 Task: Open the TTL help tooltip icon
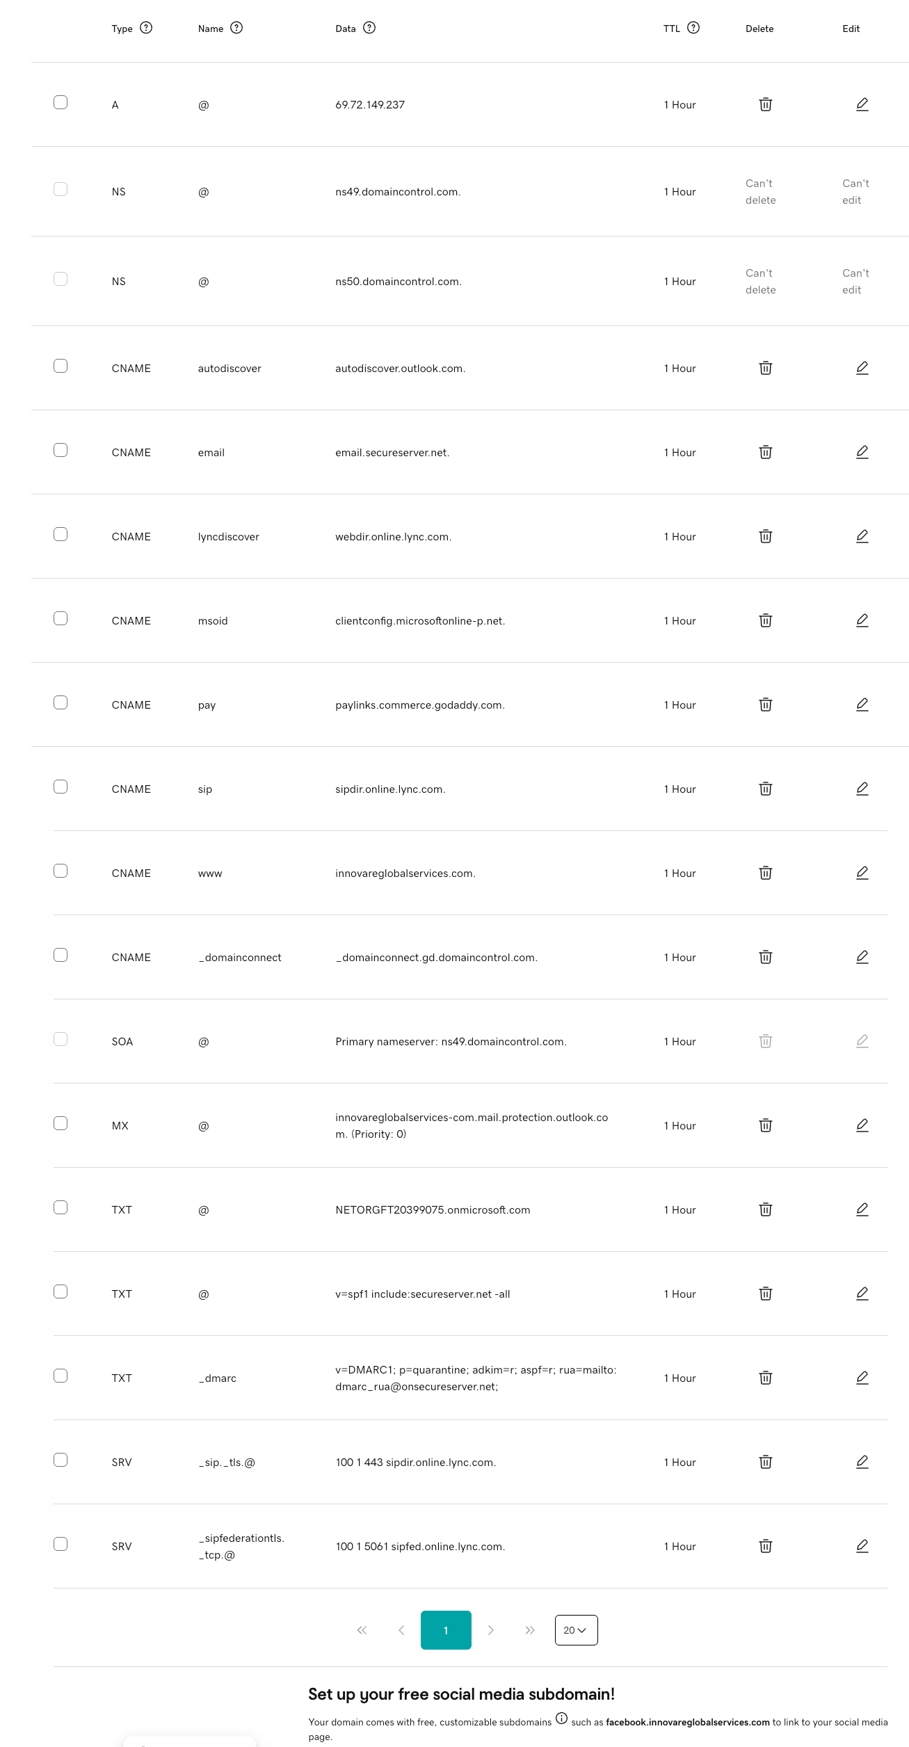click(693, 28)
